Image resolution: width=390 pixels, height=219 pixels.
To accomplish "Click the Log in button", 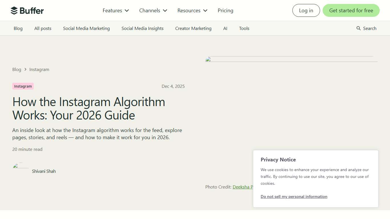I will pyautogui.click(x=306, y=10).
